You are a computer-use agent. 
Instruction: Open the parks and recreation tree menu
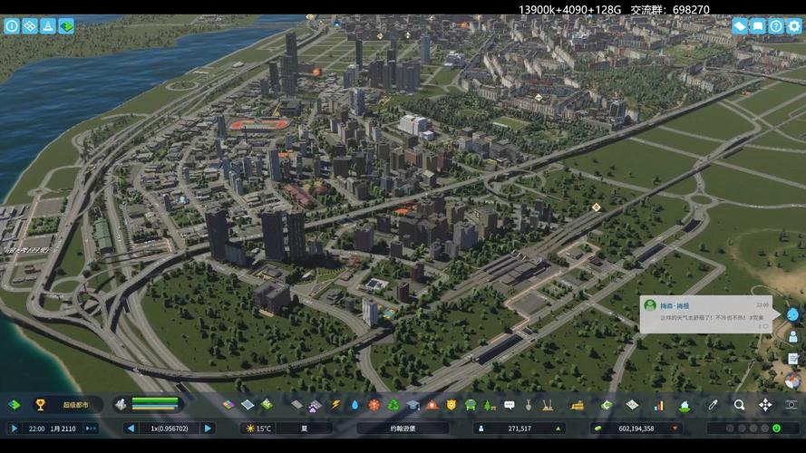click(x=490, y=405)
